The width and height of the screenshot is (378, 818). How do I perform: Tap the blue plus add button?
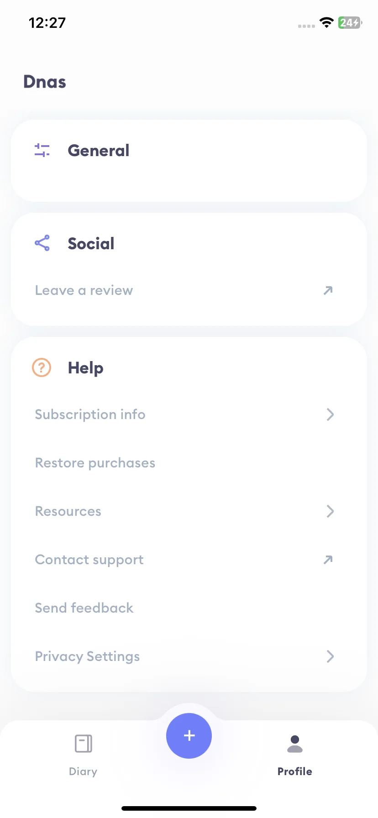click(189, 736)
